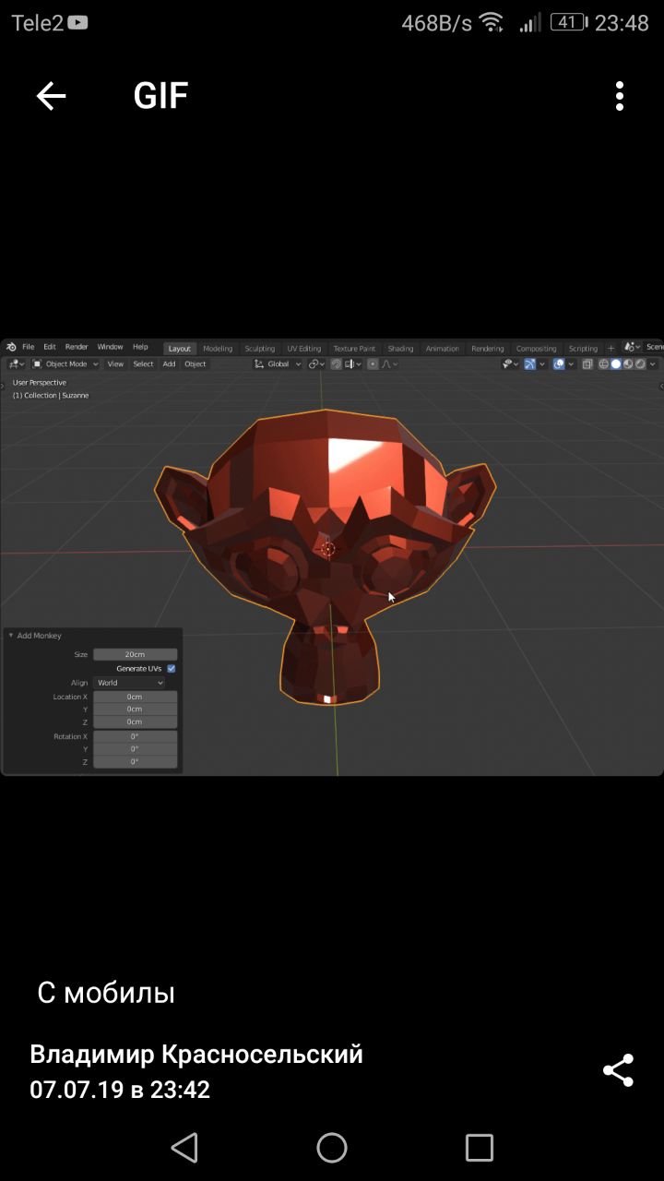Image resolution: width=664 pixels, height=1181 pixels.
Task: Toggle the proportional editing icon
Action: pos(373,364)
